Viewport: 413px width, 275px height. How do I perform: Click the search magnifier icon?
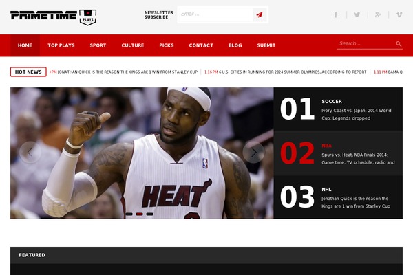(399, 44)
